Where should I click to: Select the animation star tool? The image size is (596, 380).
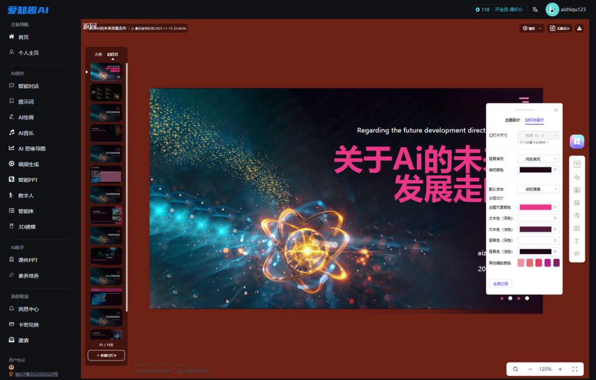(x=577, y=253)
